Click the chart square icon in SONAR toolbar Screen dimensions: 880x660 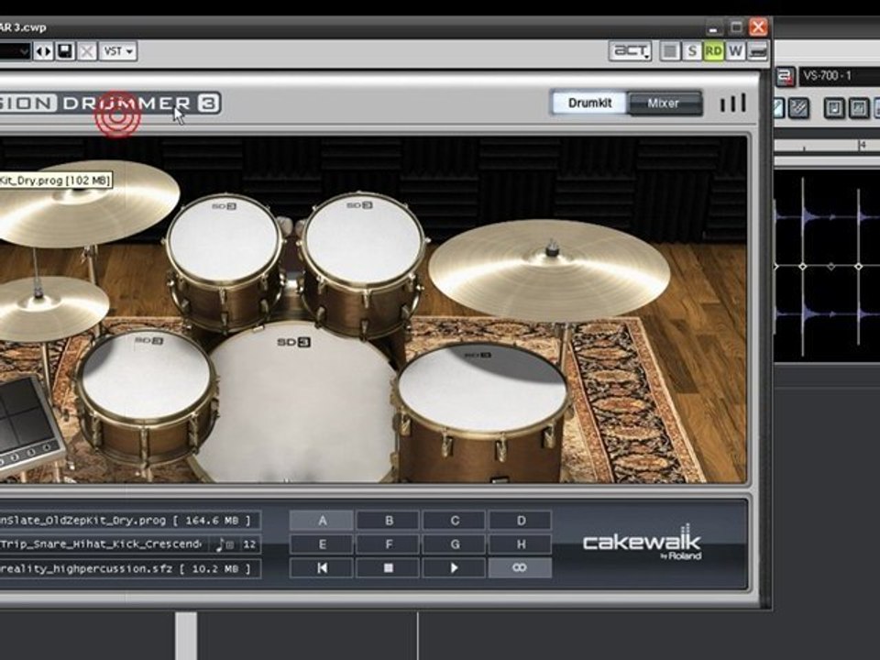(x=859, y=108)
